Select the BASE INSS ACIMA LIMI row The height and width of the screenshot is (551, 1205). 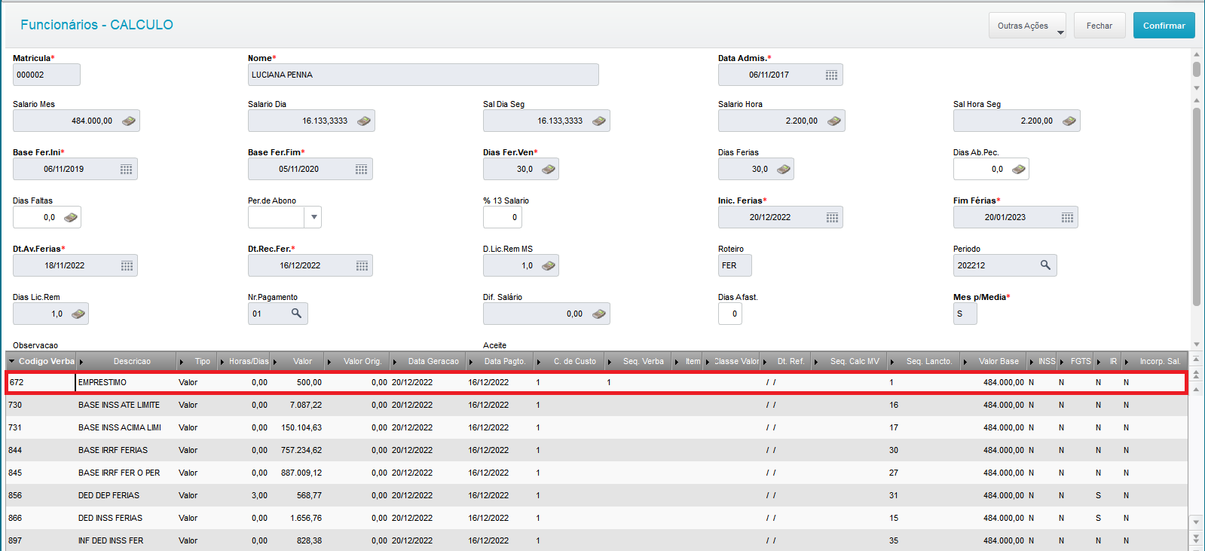[597, 427]
